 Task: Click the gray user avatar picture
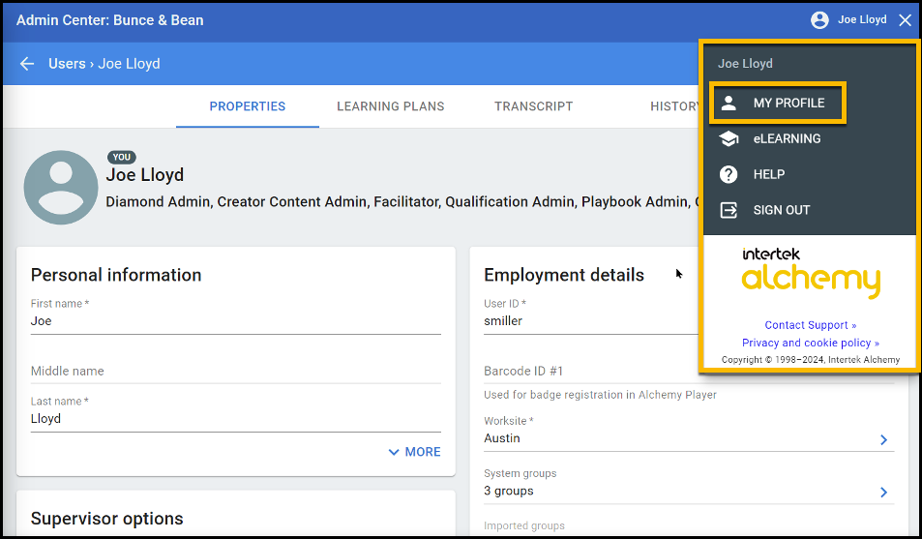pos(61,188)
